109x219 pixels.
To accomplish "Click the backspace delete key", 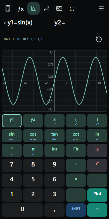I will pyautogui.click(x=97, y=150).
